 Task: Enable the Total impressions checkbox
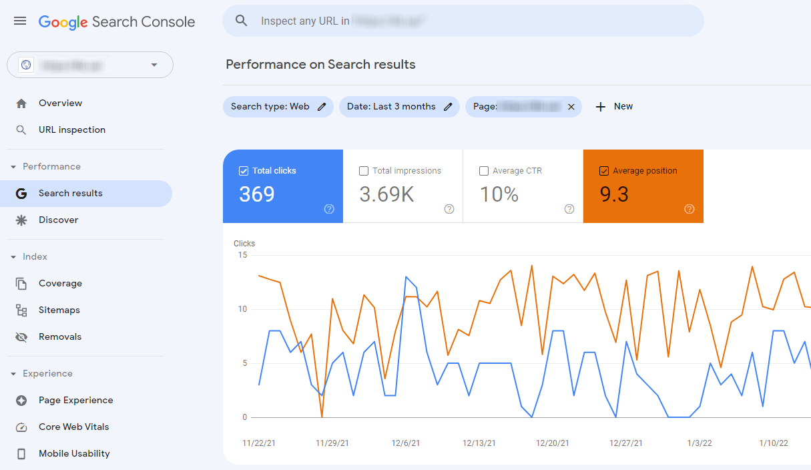364,171
